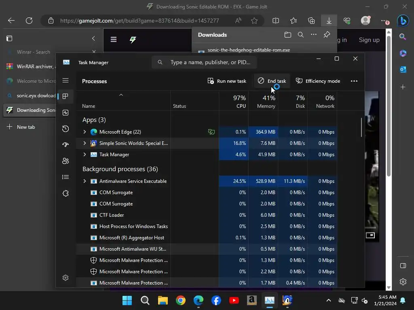
Task: Open Google Chrome from taskbar
Action: coord(181,300)
